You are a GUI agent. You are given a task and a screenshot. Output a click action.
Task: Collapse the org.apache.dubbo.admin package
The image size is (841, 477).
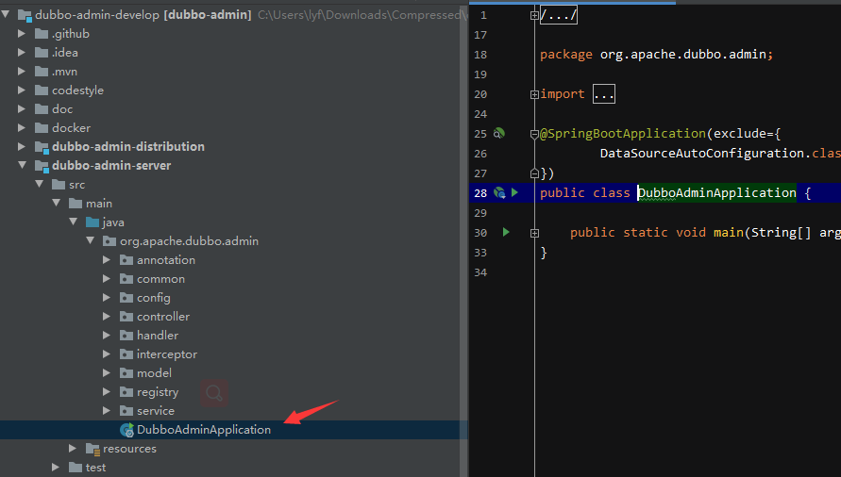coord(91,240)
